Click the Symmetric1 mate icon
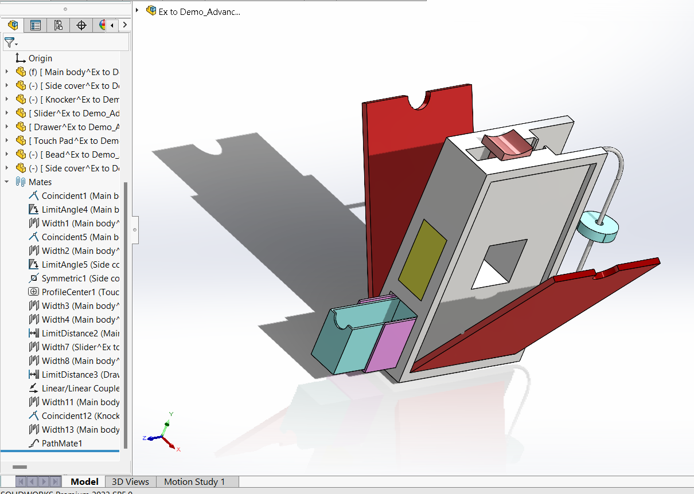 pyautogui.click(x=33, y=278)
